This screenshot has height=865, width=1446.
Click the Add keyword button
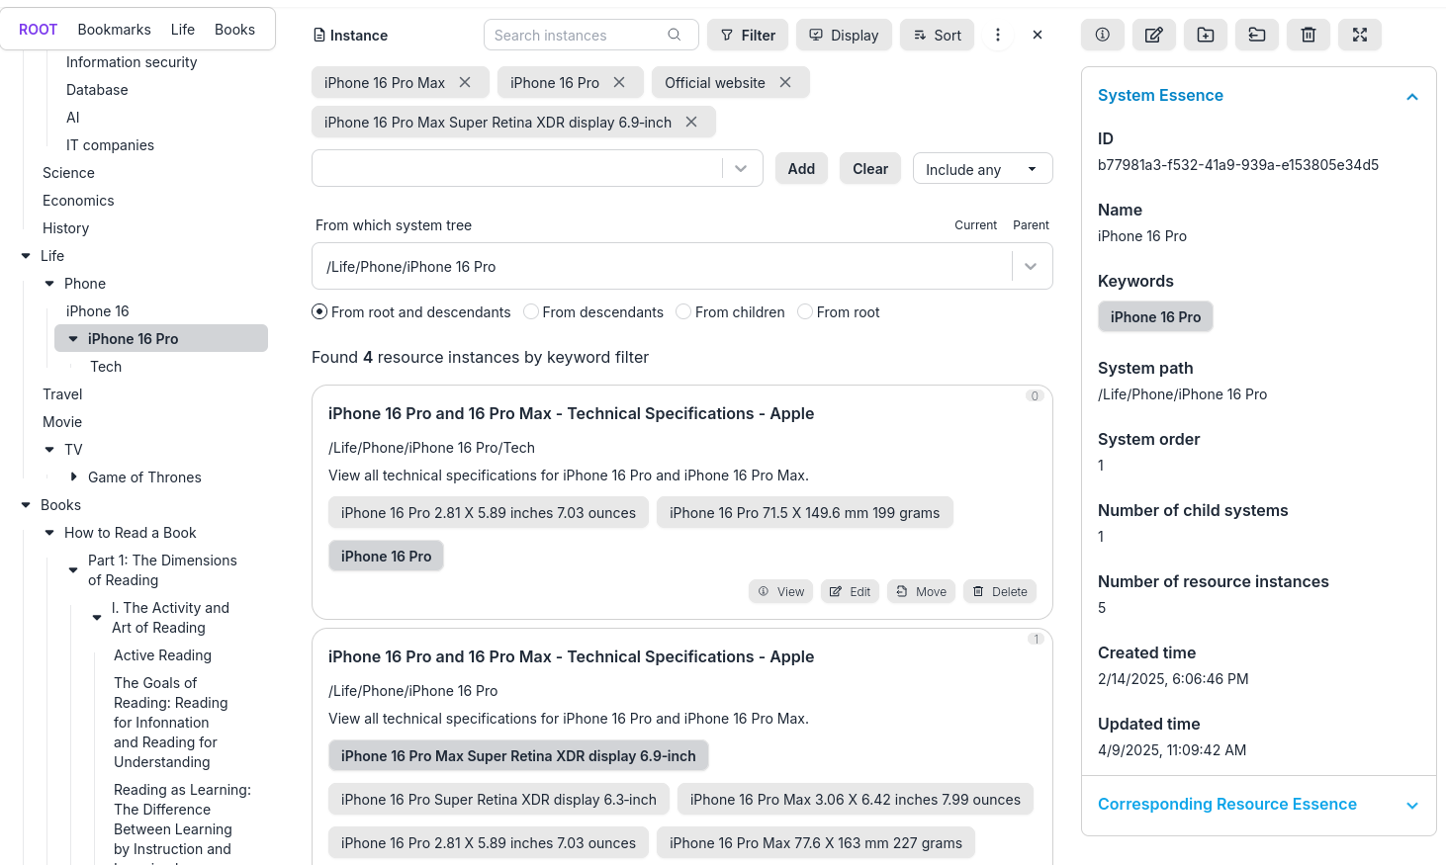click(x=801, y=169)
